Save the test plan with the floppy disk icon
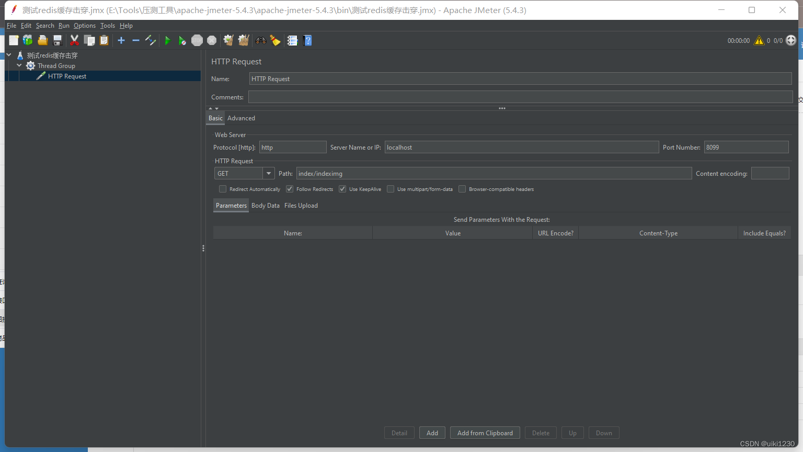The image size is (803, 452). [x=58, y=40]
